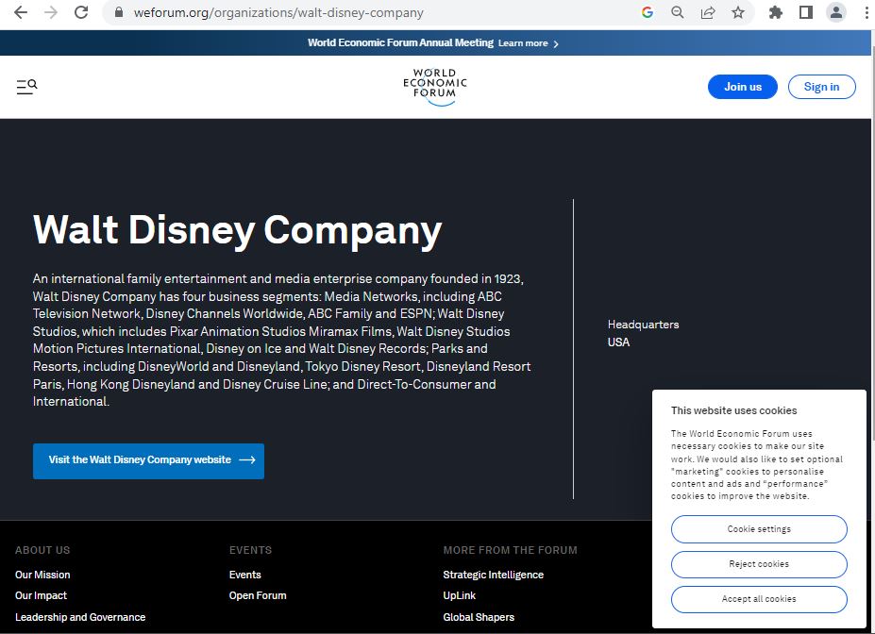This screenshot has width=875, height=634.
Task: Open Cookie settings
Action: [759, 529]
